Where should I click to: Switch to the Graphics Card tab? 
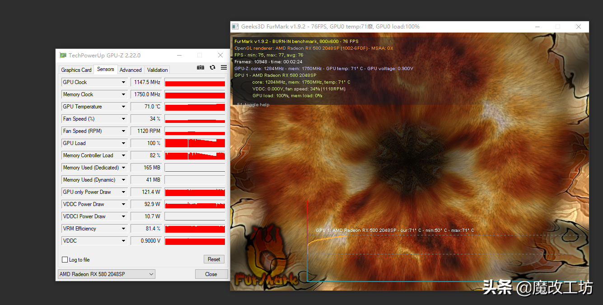click(76, 70)
